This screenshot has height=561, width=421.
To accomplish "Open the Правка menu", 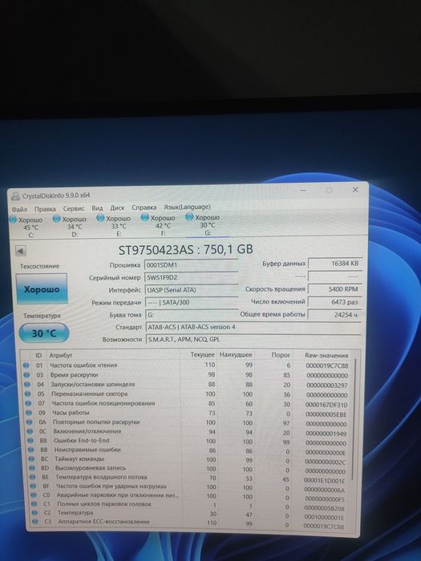I will (x=45, y=209).
